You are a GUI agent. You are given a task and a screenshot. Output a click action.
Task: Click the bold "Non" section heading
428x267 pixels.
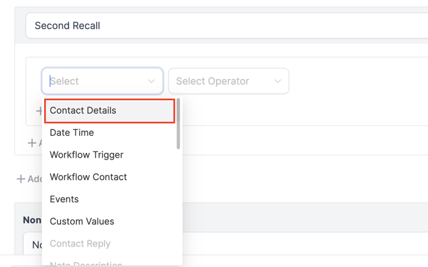[x=32, y=220]
